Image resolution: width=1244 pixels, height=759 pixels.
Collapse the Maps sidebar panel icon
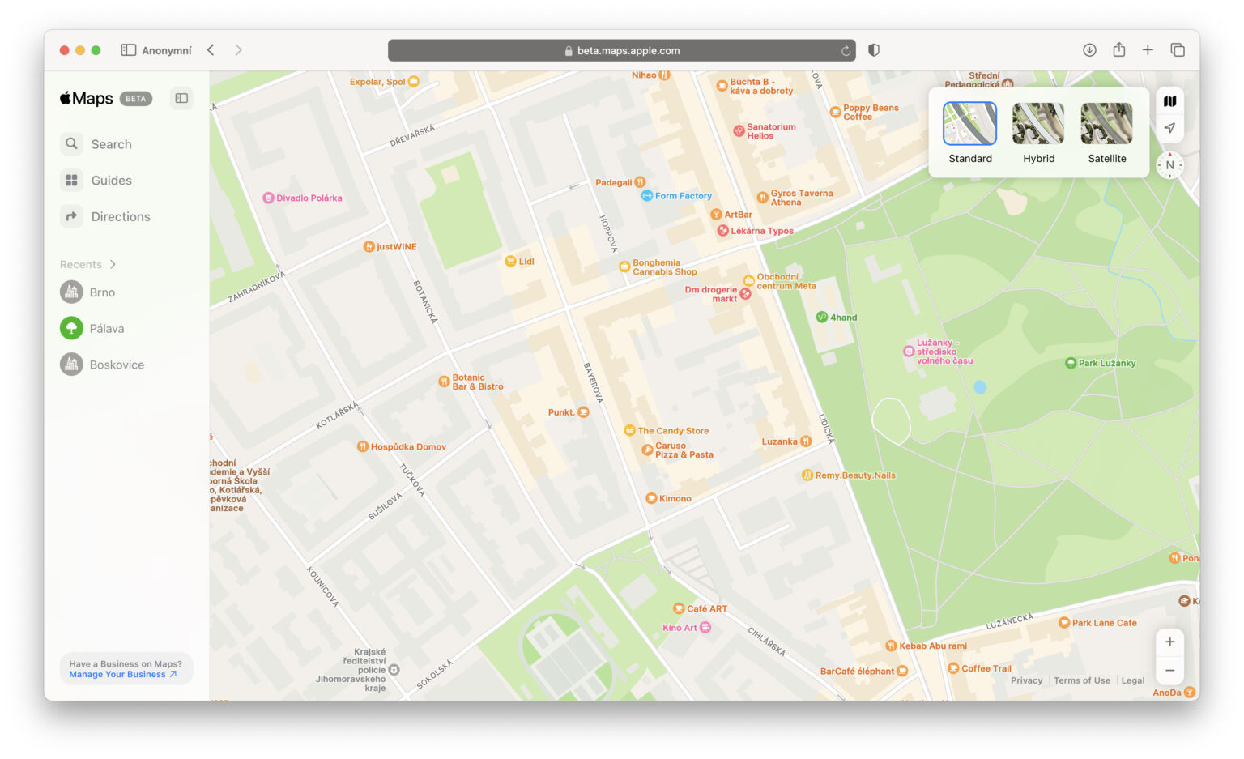tap(181, 98)
